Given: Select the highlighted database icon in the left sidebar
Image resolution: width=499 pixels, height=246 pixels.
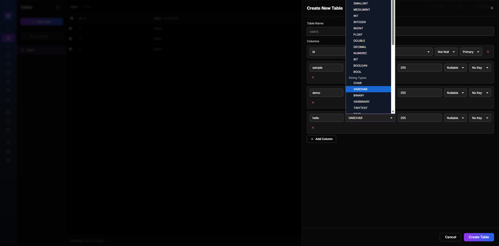Looking at the screenshot, I should [8, 38].
